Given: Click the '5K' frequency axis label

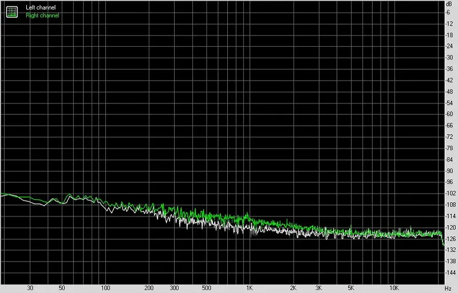Looking at the screenshot, I should pos(351,288).
